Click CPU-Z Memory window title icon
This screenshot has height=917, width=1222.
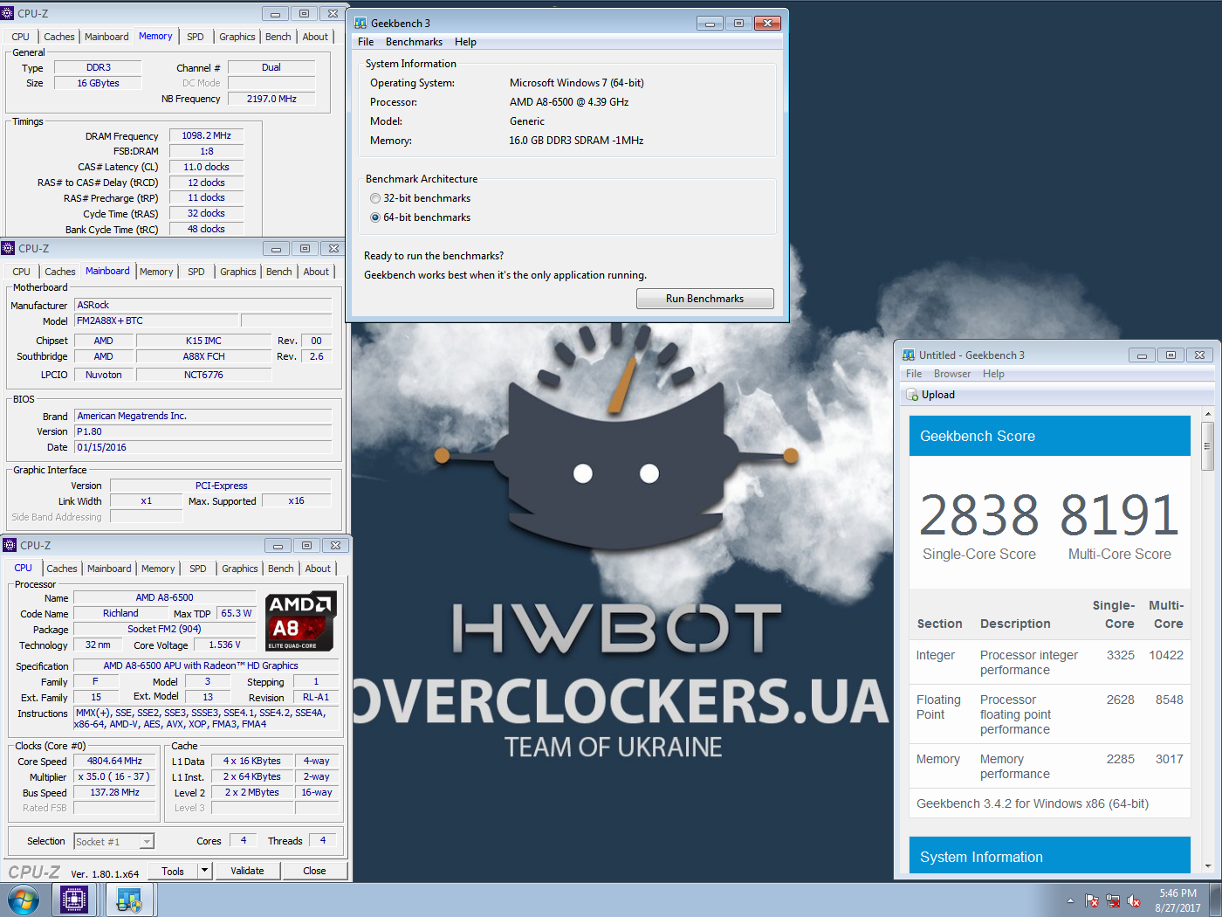pos(8,13)
